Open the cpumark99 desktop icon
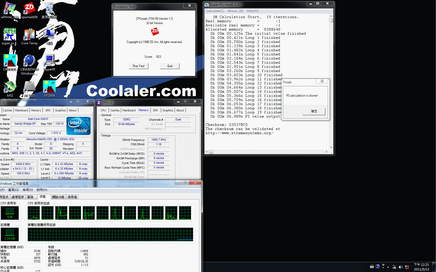Viewport: 436px width, 272px height. point(29,10)
